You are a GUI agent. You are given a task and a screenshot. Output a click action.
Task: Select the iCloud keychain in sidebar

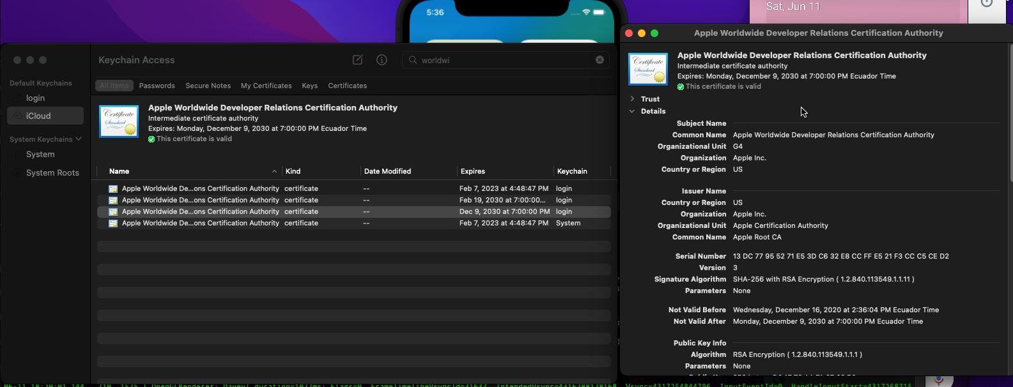(x=45, y=116)
